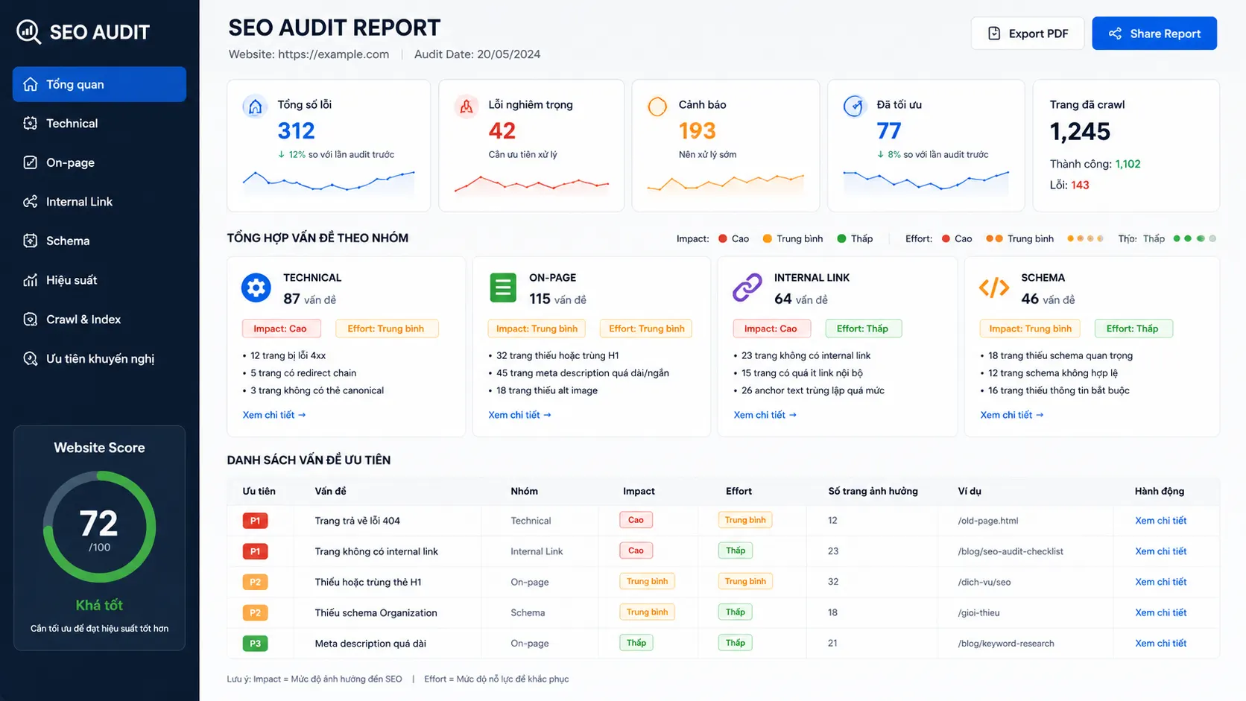Screen dimensions: 1246x701
Task: Open Crawl & Index menu item
Action: 99,320
